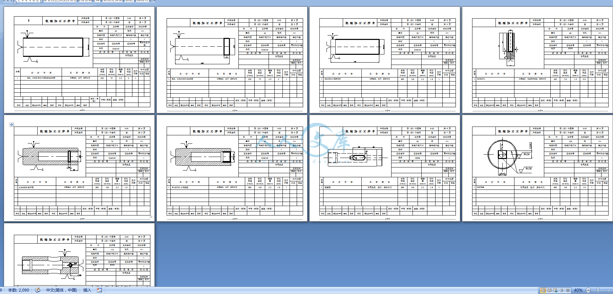The width and height of the screenshot is (613, 294).
Task: Select page four with vertical hatched part drawing
Action: coord(537,60)
